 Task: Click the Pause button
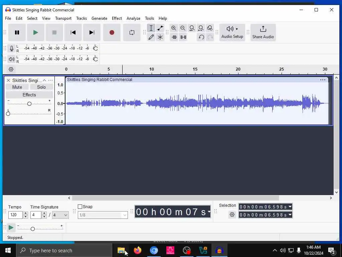17,32
